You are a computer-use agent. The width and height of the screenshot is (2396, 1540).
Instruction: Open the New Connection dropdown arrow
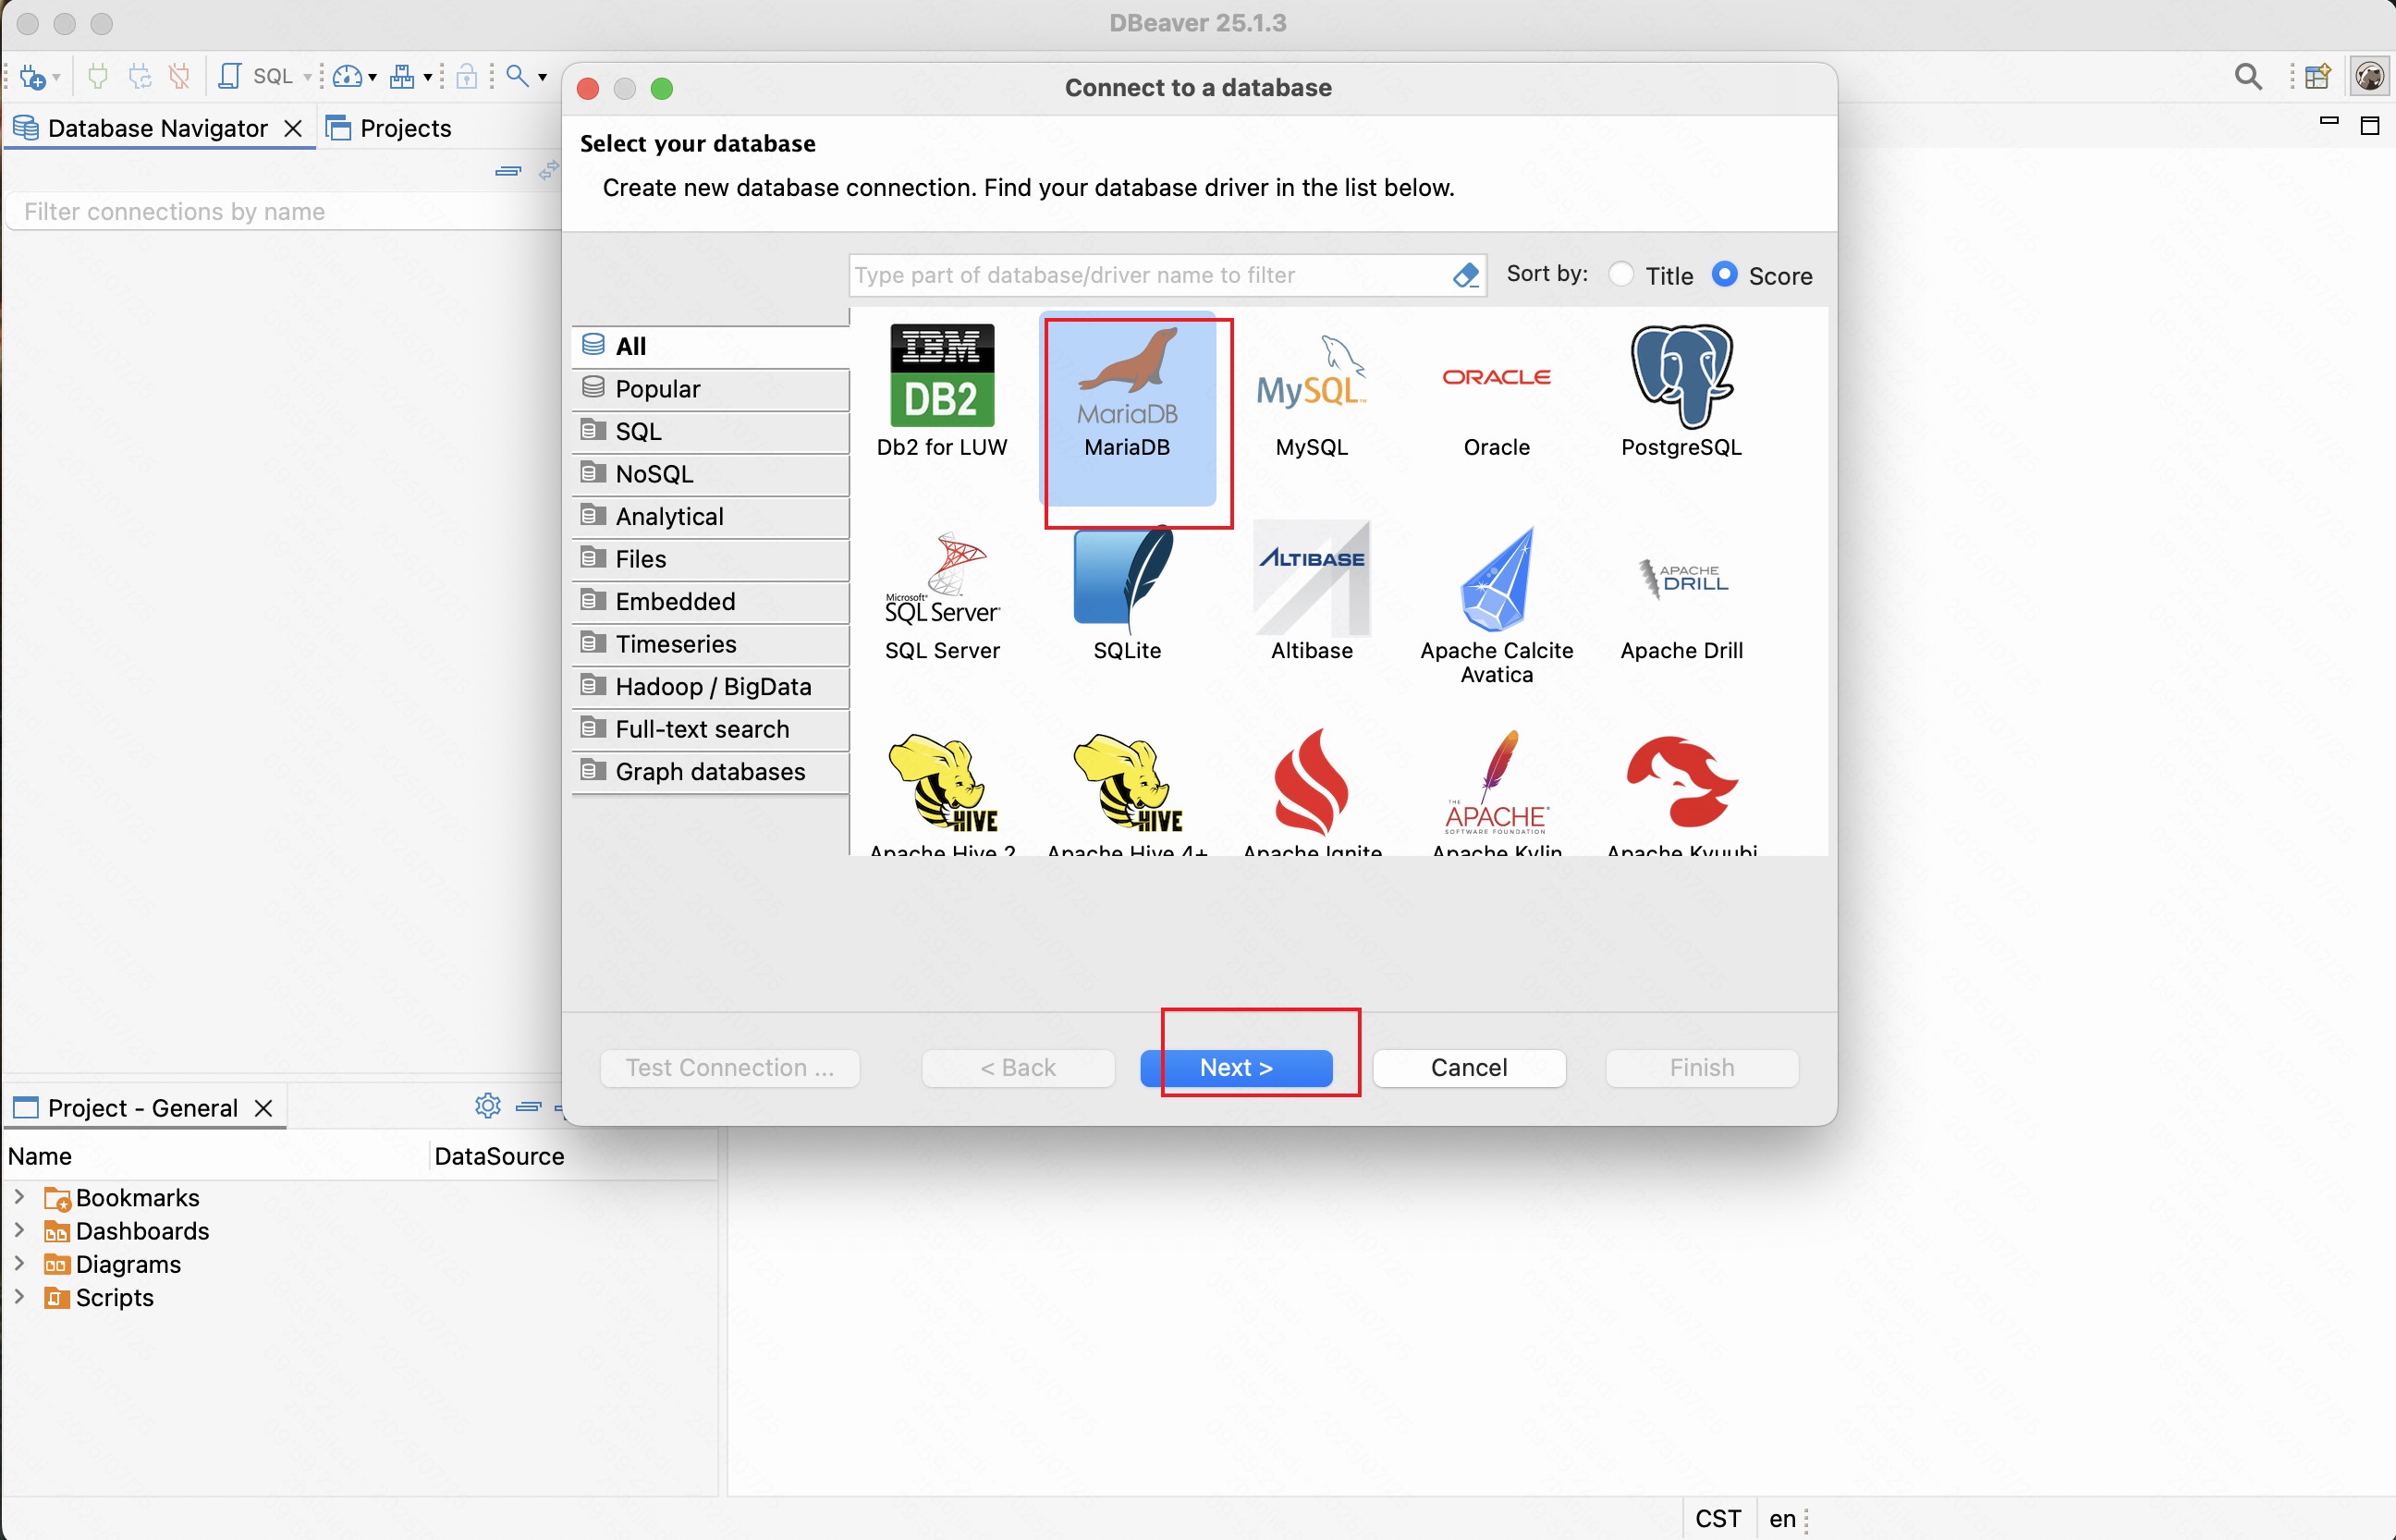56,77
